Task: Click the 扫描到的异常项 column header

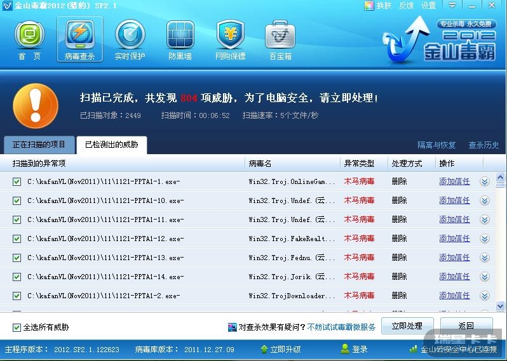Action: pos(39,164)
